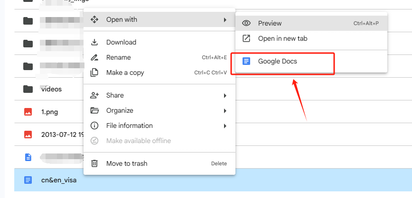Expand the Share submenu arrow
The height and width of the screenshot is (198, 412).
pos(225,96)
